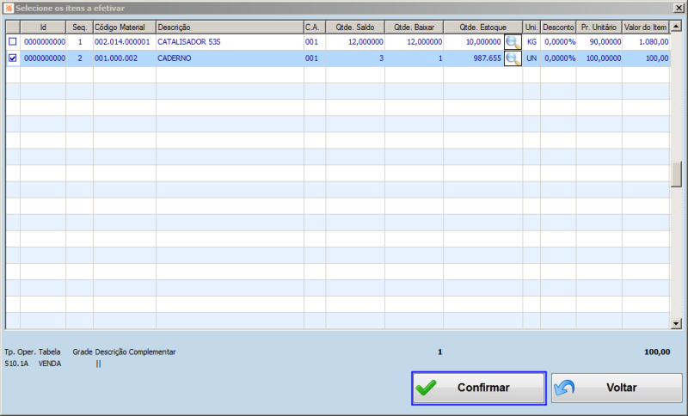Click the discount cell of CATALISADOR 53S

(x=558, y=42)
